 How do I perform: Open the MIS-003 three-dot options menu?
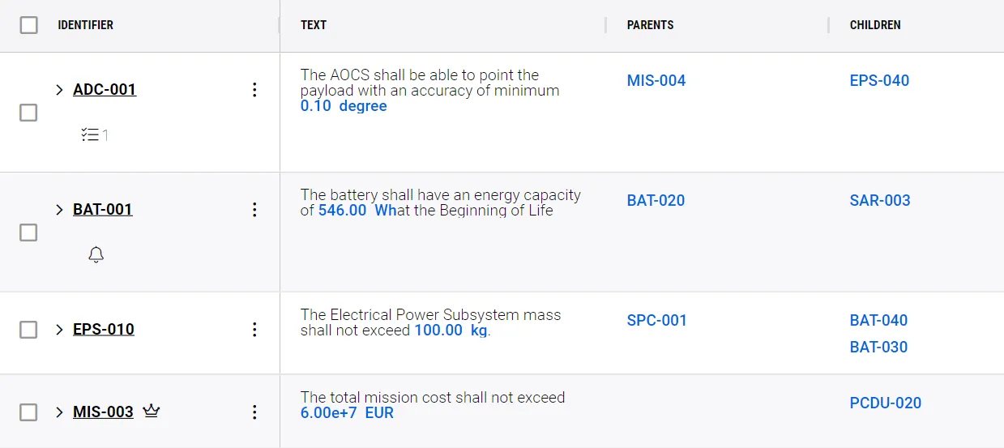(x=254, y=412)
